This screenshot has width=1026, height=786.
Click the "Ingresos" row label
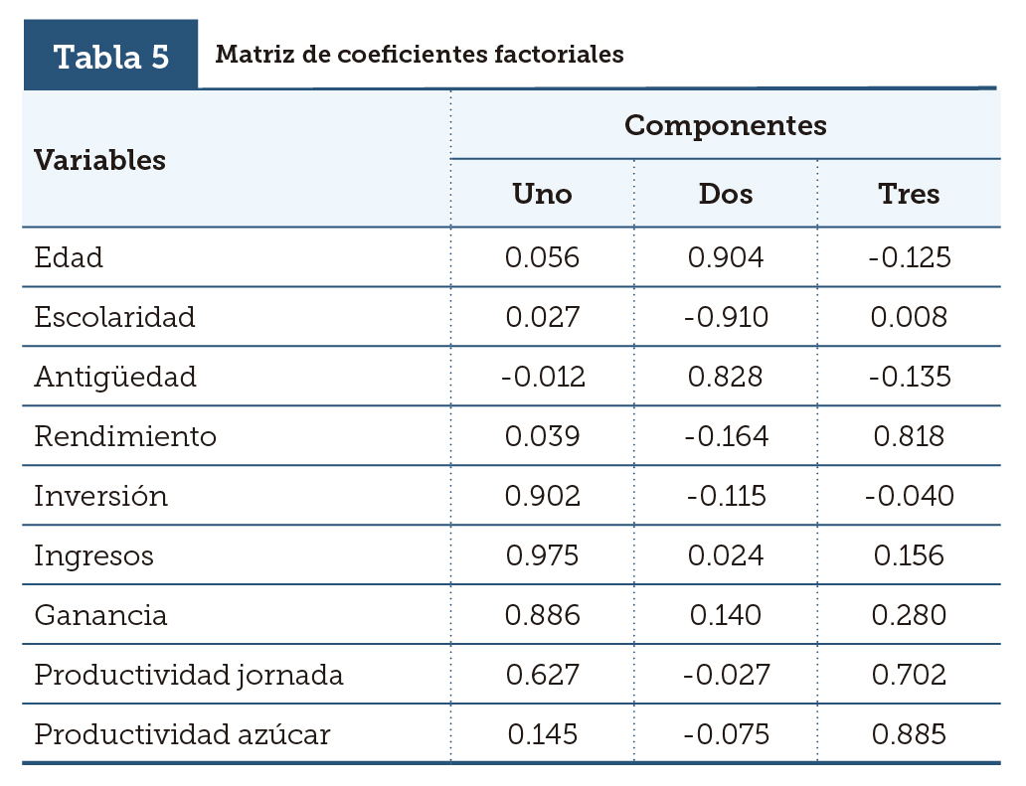tap(94, 555)
